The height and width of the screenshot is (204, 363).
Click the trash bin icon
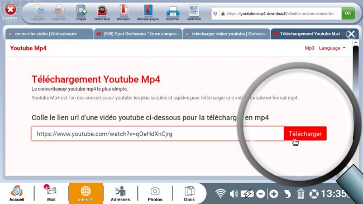(300, 194)
